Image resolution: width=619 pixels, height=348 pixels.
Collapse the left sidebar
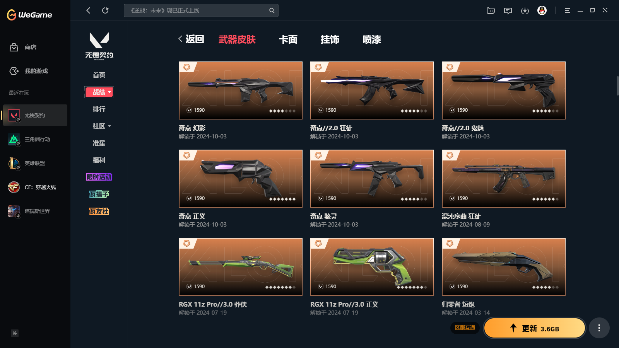15,333
